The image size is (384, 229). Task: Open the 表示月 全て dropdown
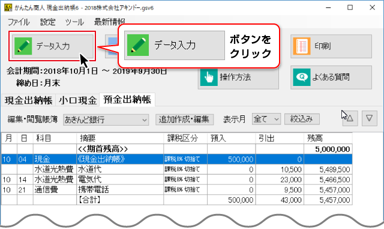click(x=266, y=119)
